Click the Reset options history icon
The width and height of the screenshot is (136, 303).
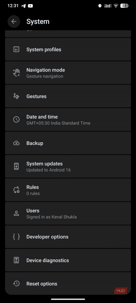pyautogui.click(x=16, y=284)
